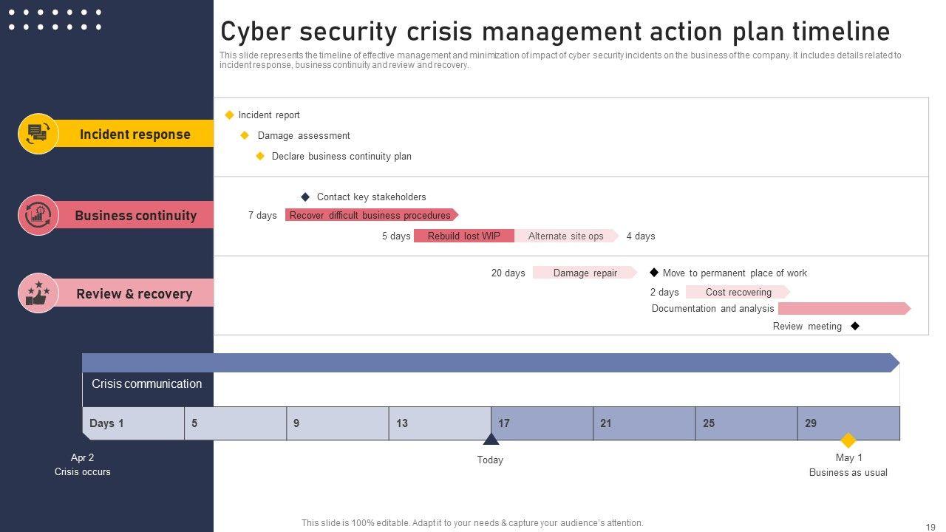Select the Days 1 timeline cell
The width and height of the screenshot is (946, 532).
click(x=133, y=423)
